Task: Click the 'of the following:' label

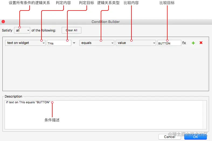Action: (44, 30)
